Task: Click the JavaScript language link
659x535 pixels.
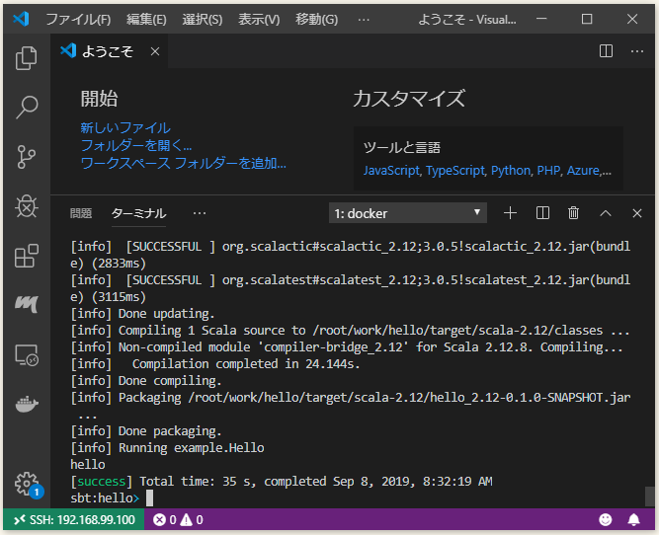Action: coord(391,171)
